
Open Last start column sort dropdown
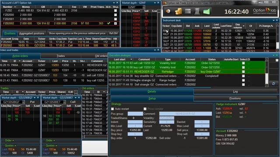click(x=131, y=59)
